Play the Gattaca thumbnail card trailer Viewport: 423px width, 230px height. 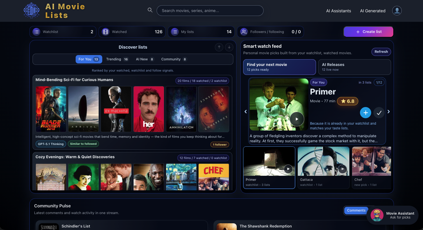342,169
